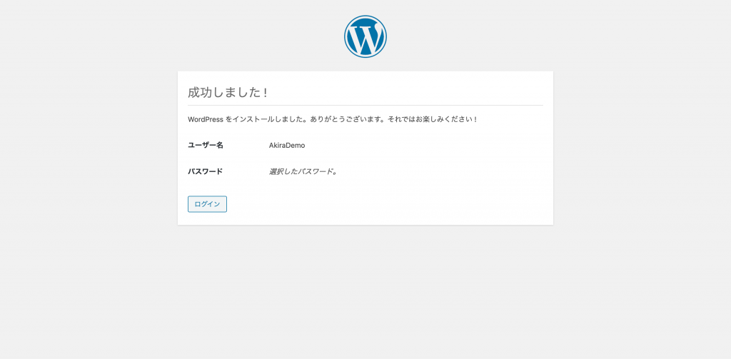This screenshot has width=731, height=359.
Task: Click the white W letter inside the logo
Action: click(x=365, y=39)
